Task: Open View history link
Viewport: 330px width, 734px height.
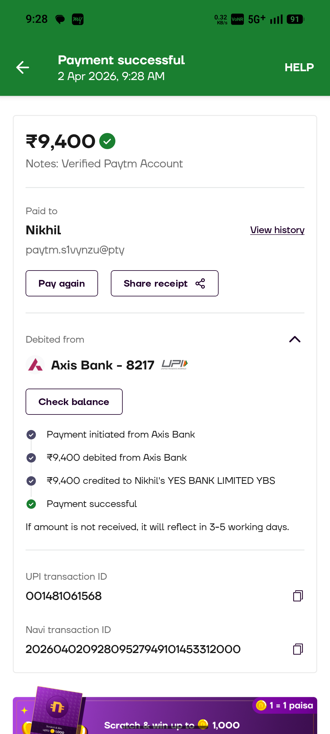Action: [x=277, y=230]
